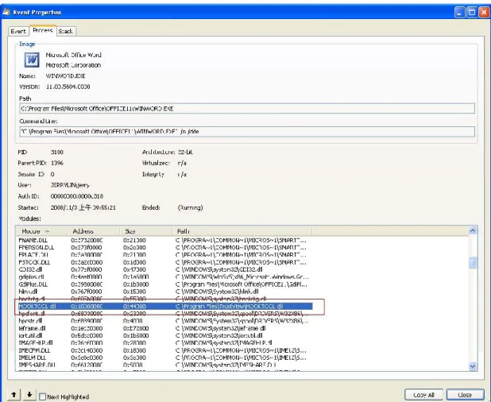Image resolution: width=491 pixels, height=402 pixels.
Task: Select the GDI32.dll module row
Action: click(164, 269)
